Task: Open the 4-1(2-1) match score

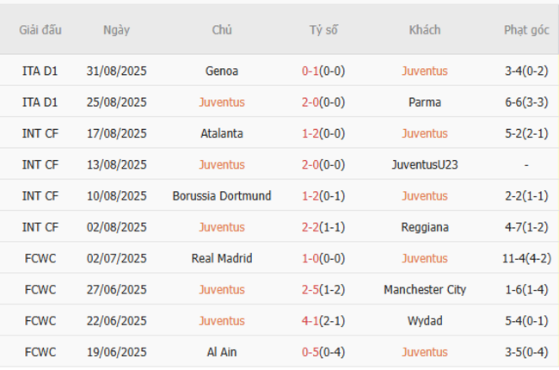Action: click(323, 321)
